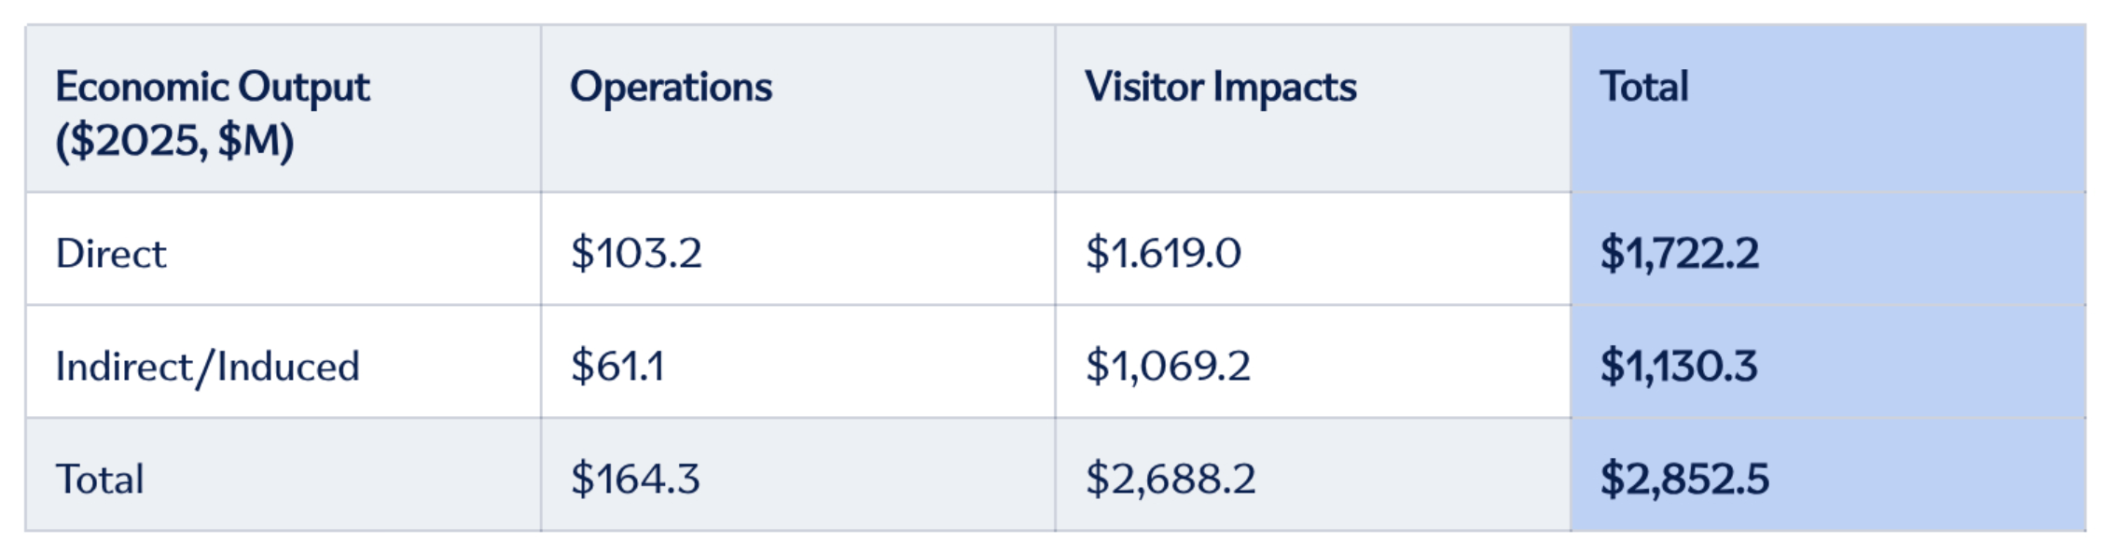Click the word 'Output' in the header
Image resolution: width=2106 pixels, height=556 pixels.
pyautogui.click(x=303, y=87)
